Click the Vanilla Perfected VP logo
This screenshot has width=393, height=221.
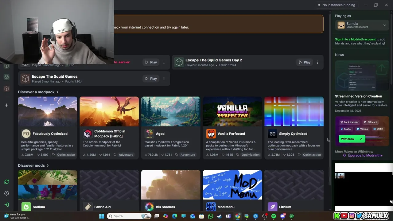(x=211, y=134)
